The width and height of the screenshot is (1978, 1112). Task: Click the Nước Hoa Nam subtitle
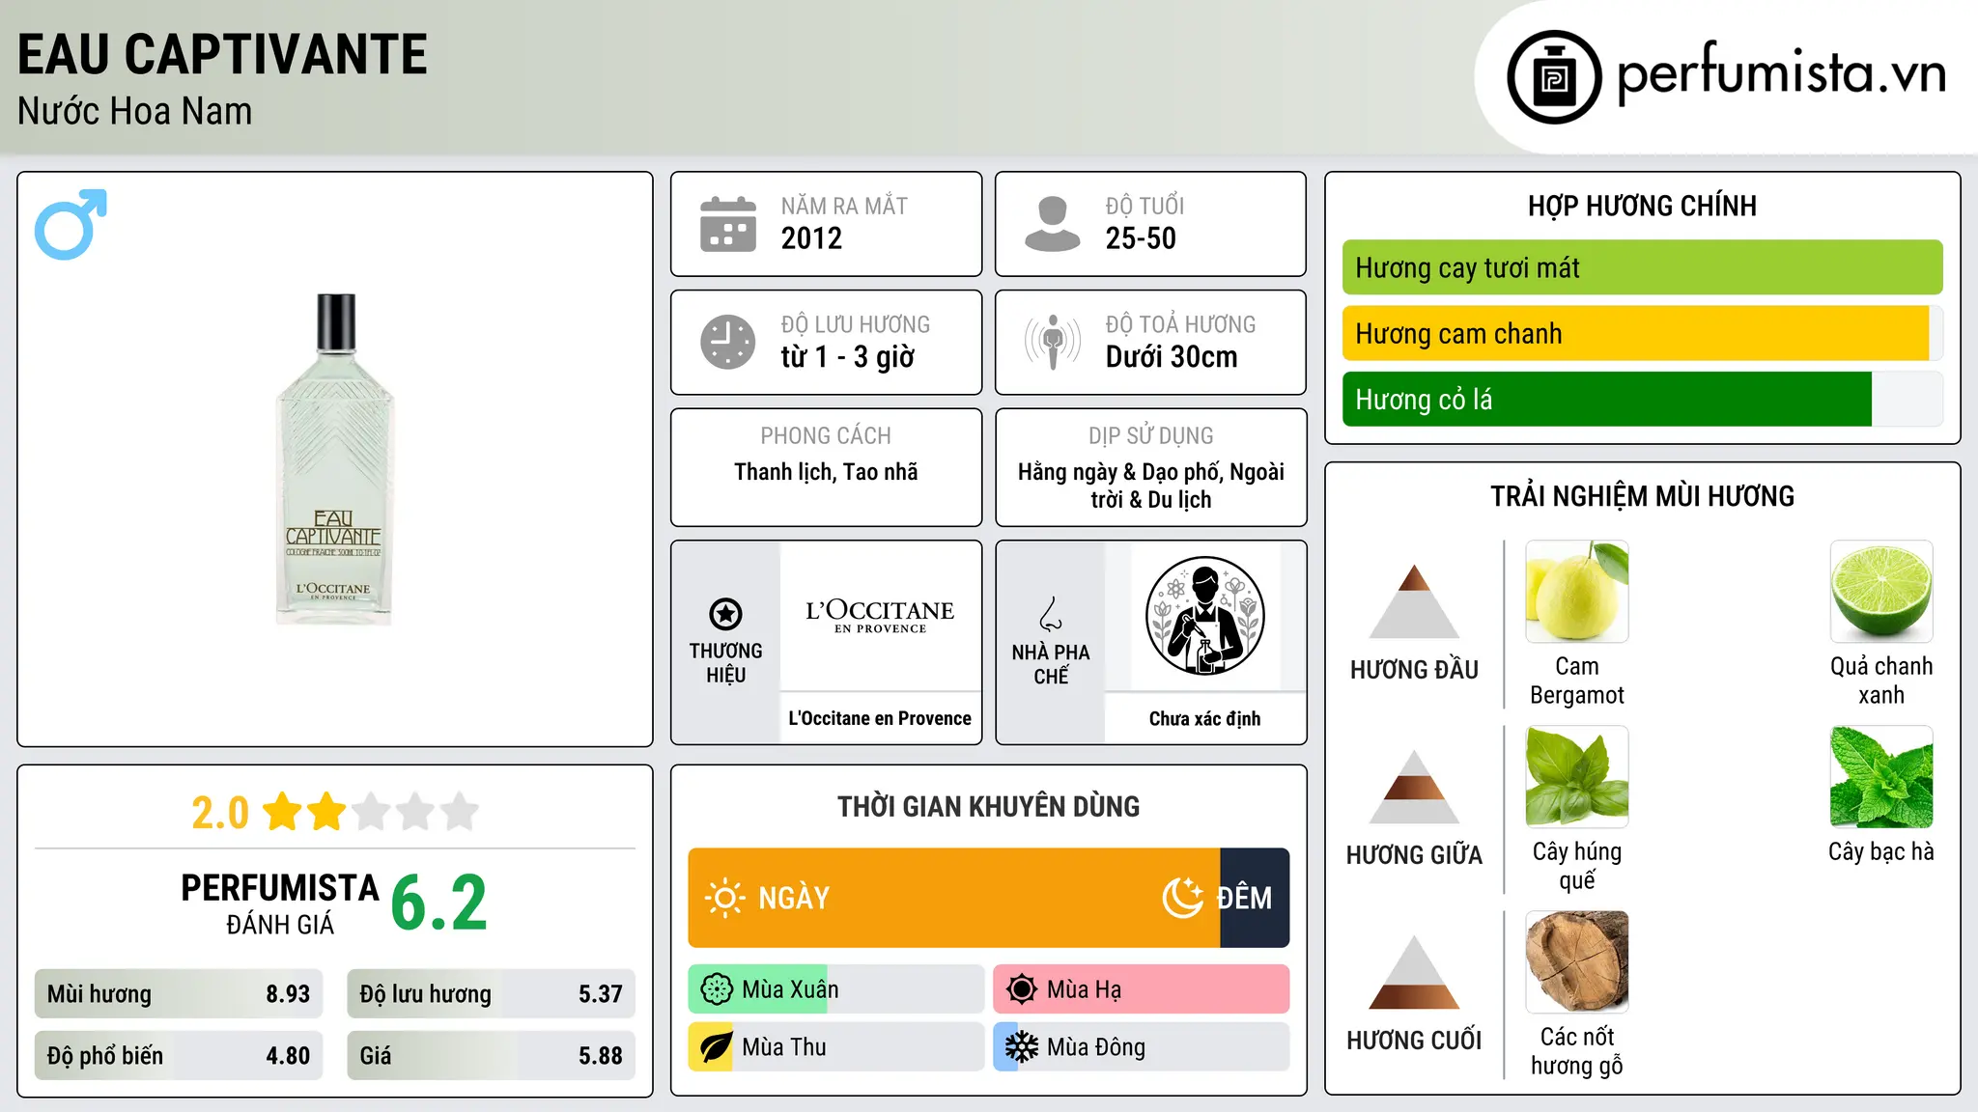pyautogui.click(x=135, y=111)
